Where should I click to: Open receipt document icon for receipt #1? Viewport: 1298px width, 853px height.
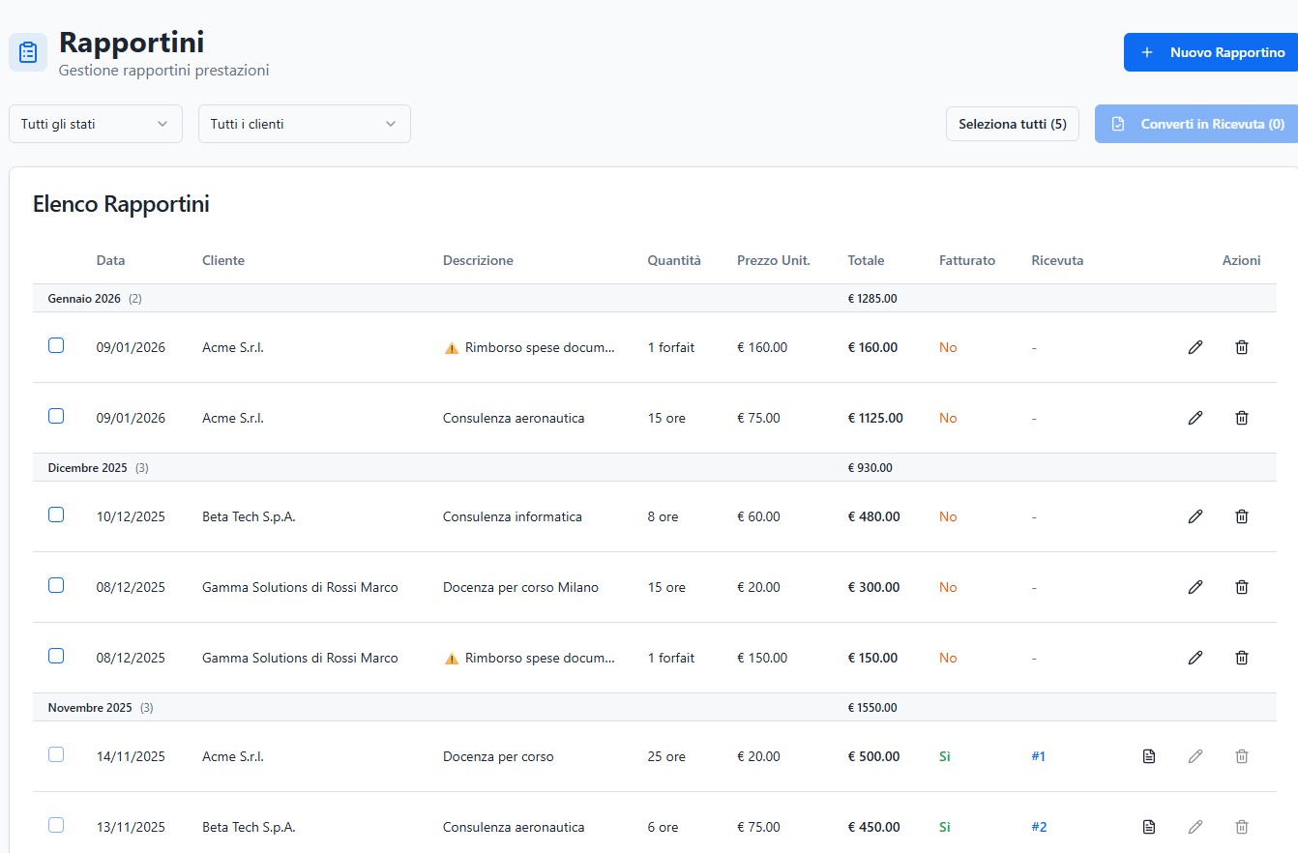point(1148,756)
